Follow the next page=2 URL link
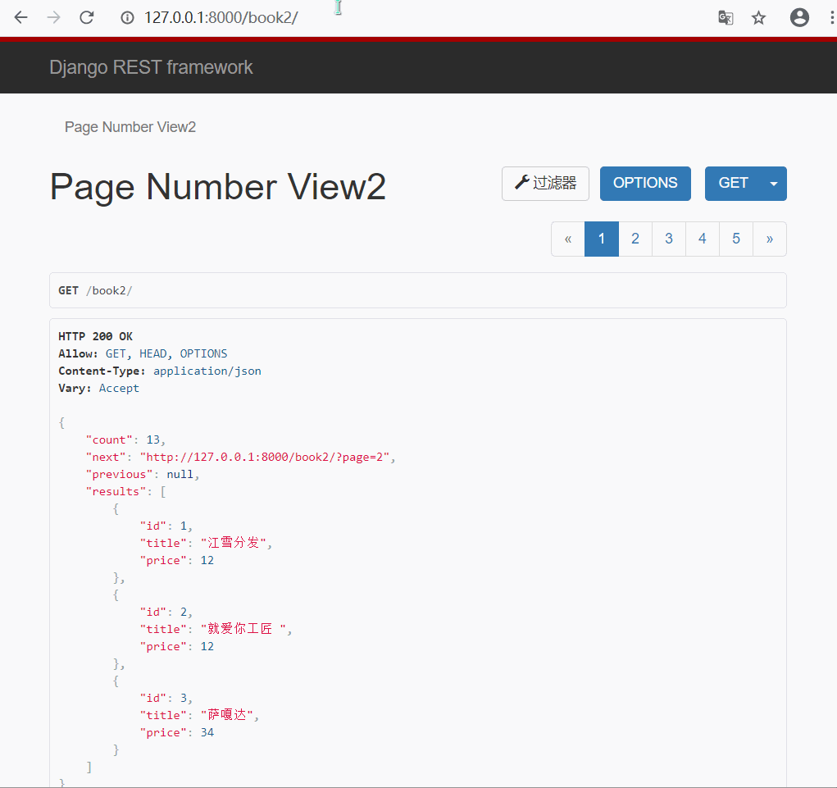This screenshot has width=837, height=788. 268,457
